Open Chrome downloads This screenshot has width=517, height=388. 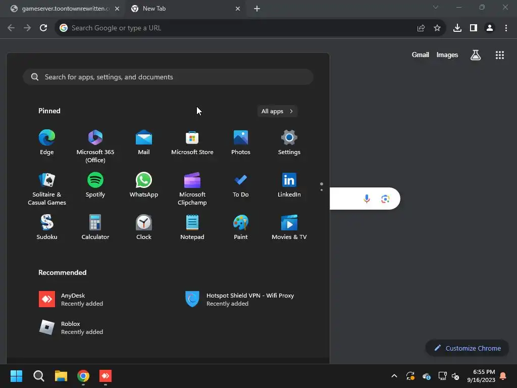click(x=457, y=28)
